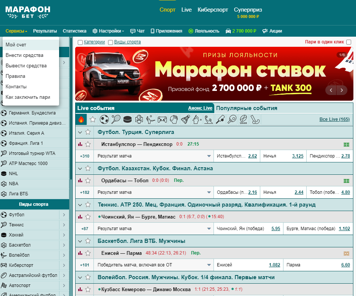Enable the Категории checkbox
Screen dimensions: 356x296
click(80, 42)
